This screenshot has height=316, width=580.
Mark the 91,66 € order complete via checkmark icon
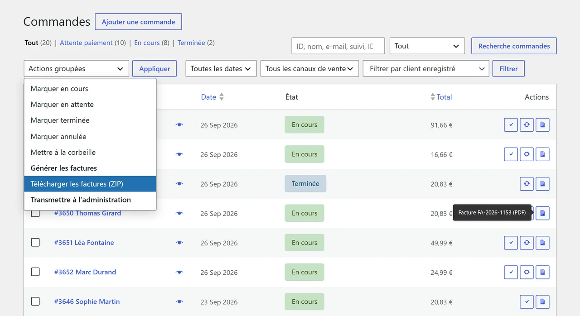click(x=511, y=125)
